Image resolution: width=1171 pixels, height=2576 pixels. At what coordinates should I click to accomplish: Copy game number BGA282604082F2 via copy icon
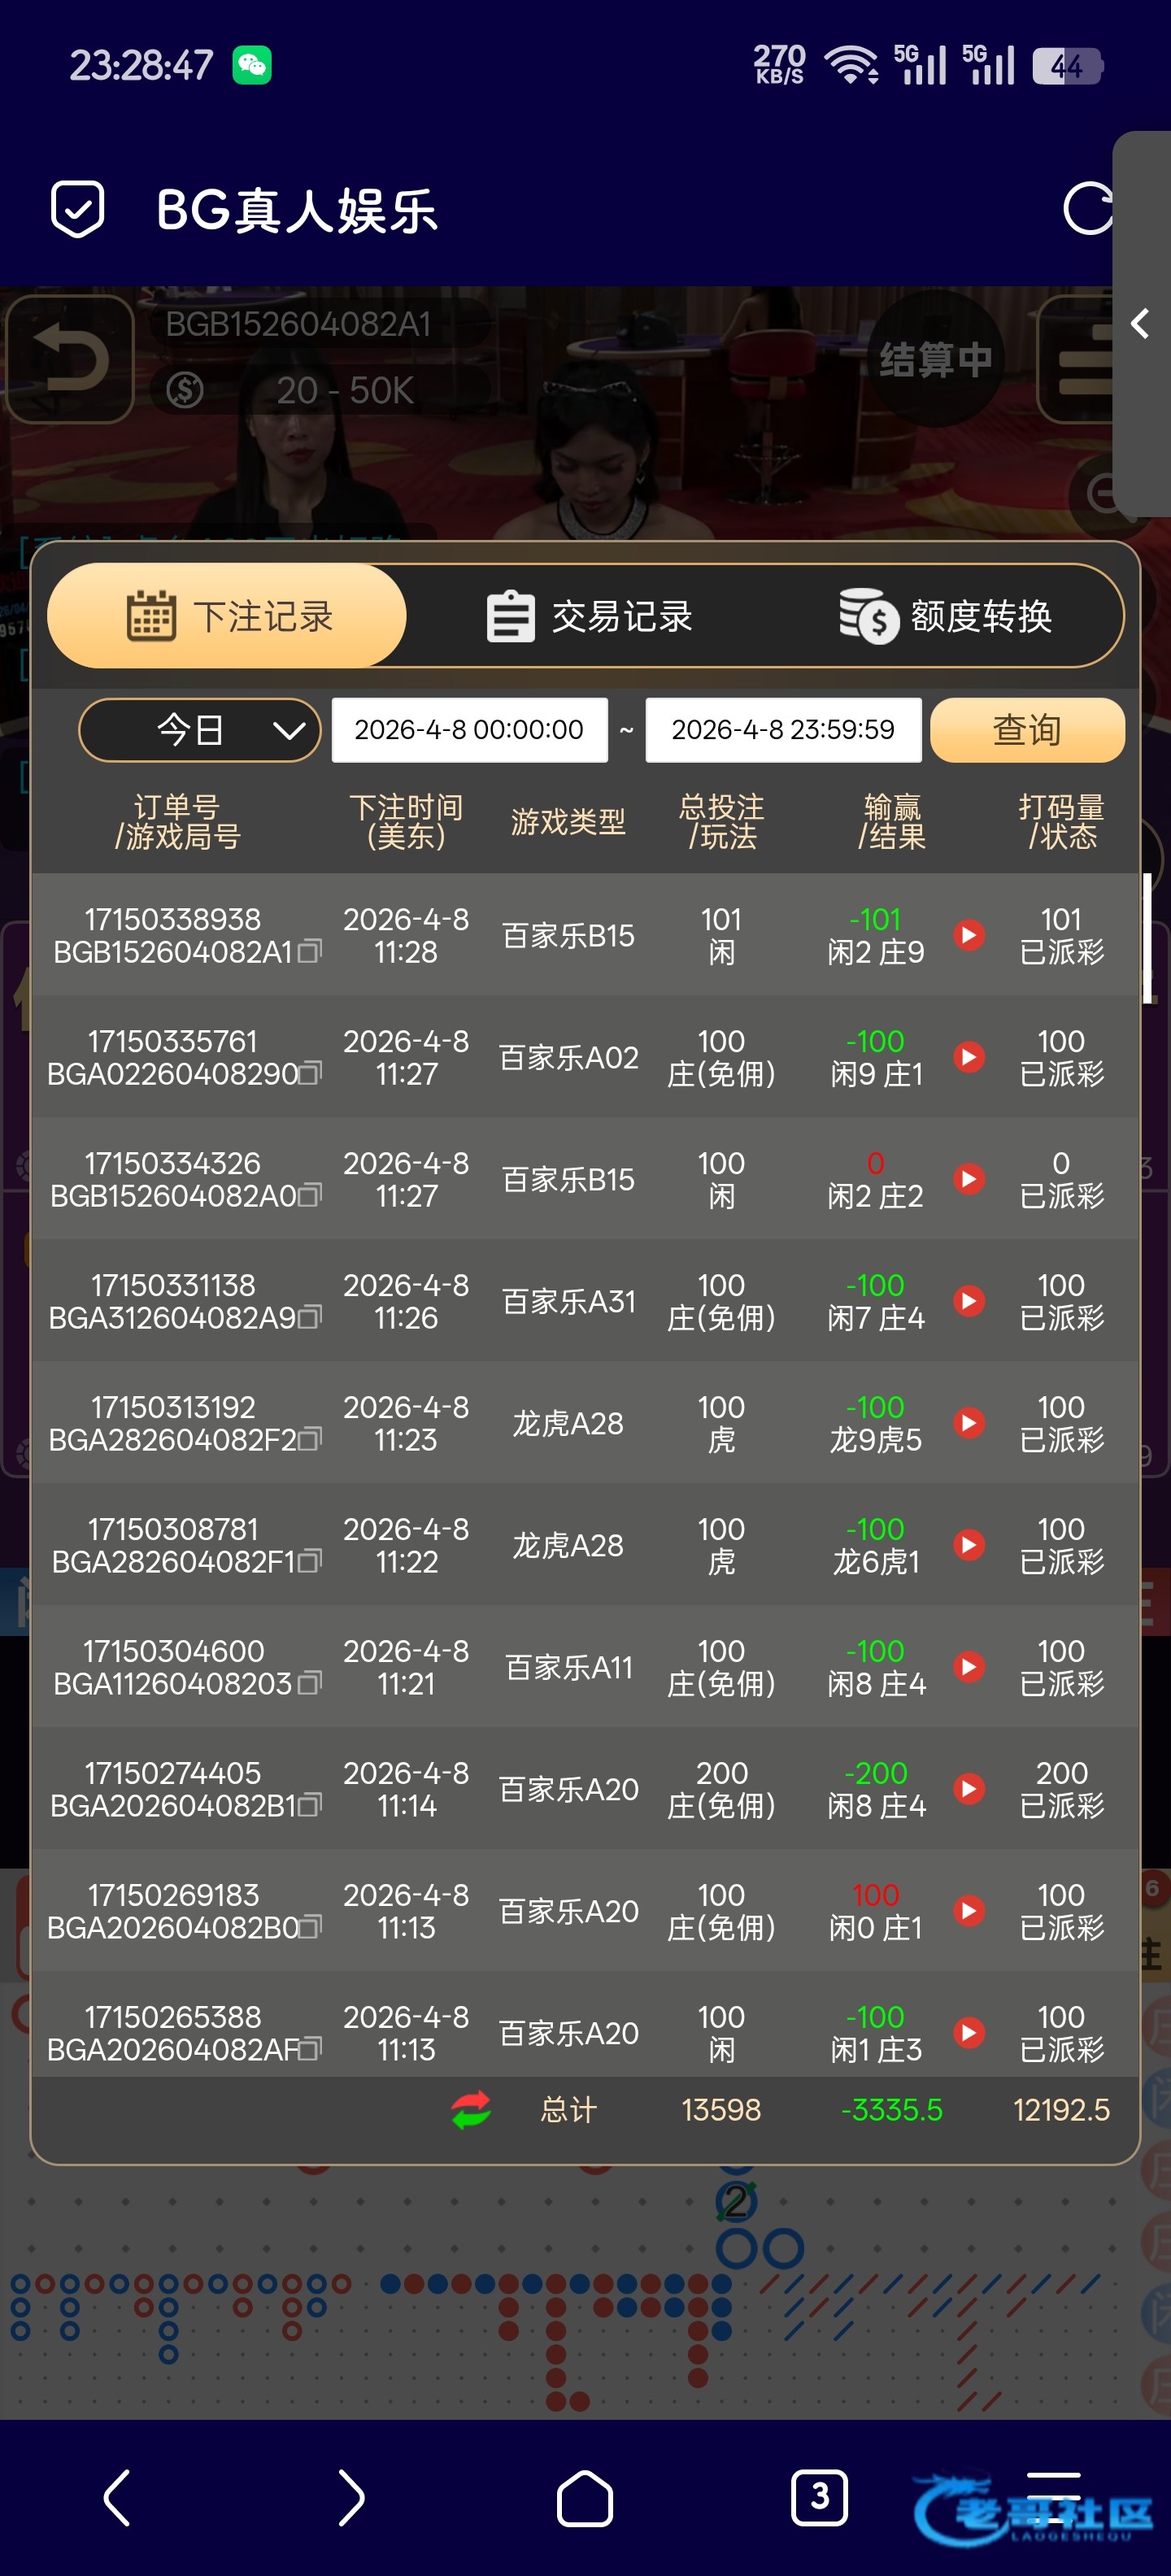tap(310, 1440)
